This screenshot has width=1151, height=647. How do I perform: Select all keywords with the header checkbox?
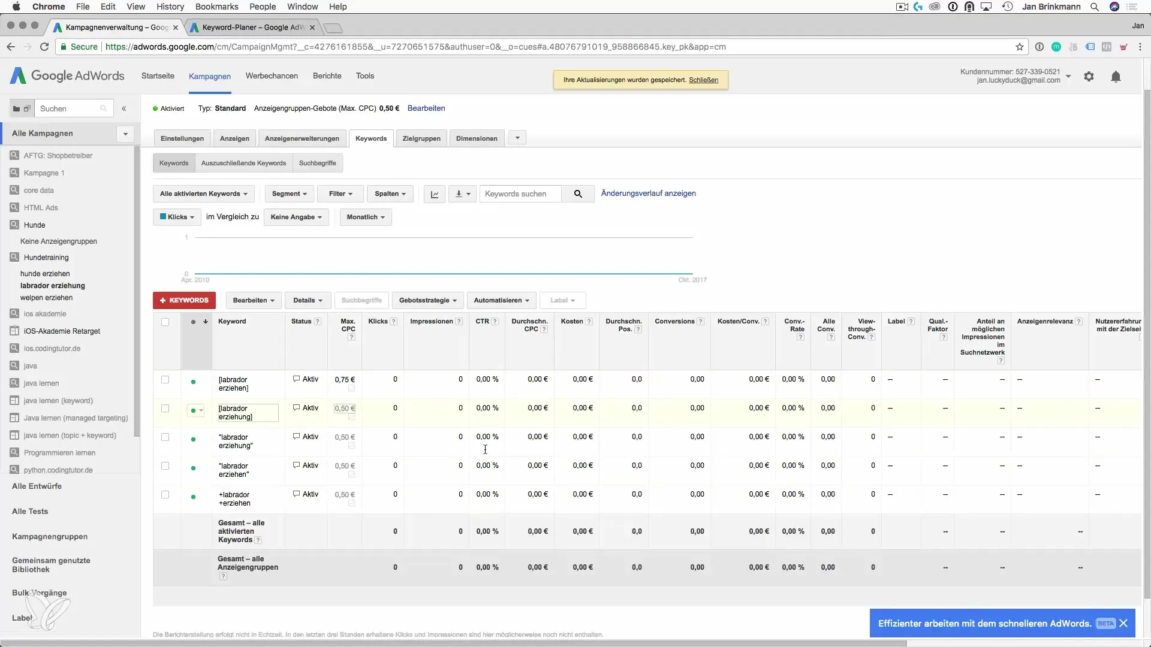point(165,322)
